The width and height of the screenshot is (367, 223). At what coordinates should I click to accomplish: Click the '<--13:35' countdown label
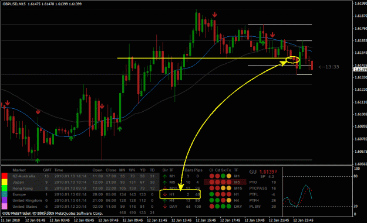329,67
